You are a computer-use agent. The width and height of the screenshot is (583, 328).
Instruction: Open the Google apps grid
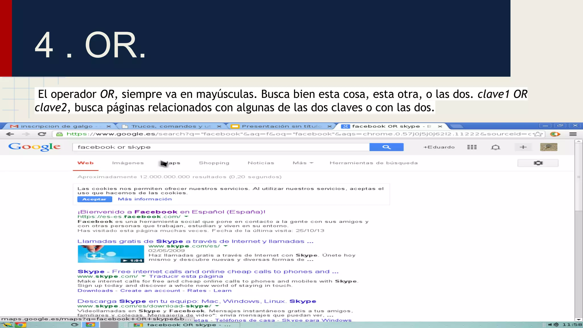pos(472,147)
